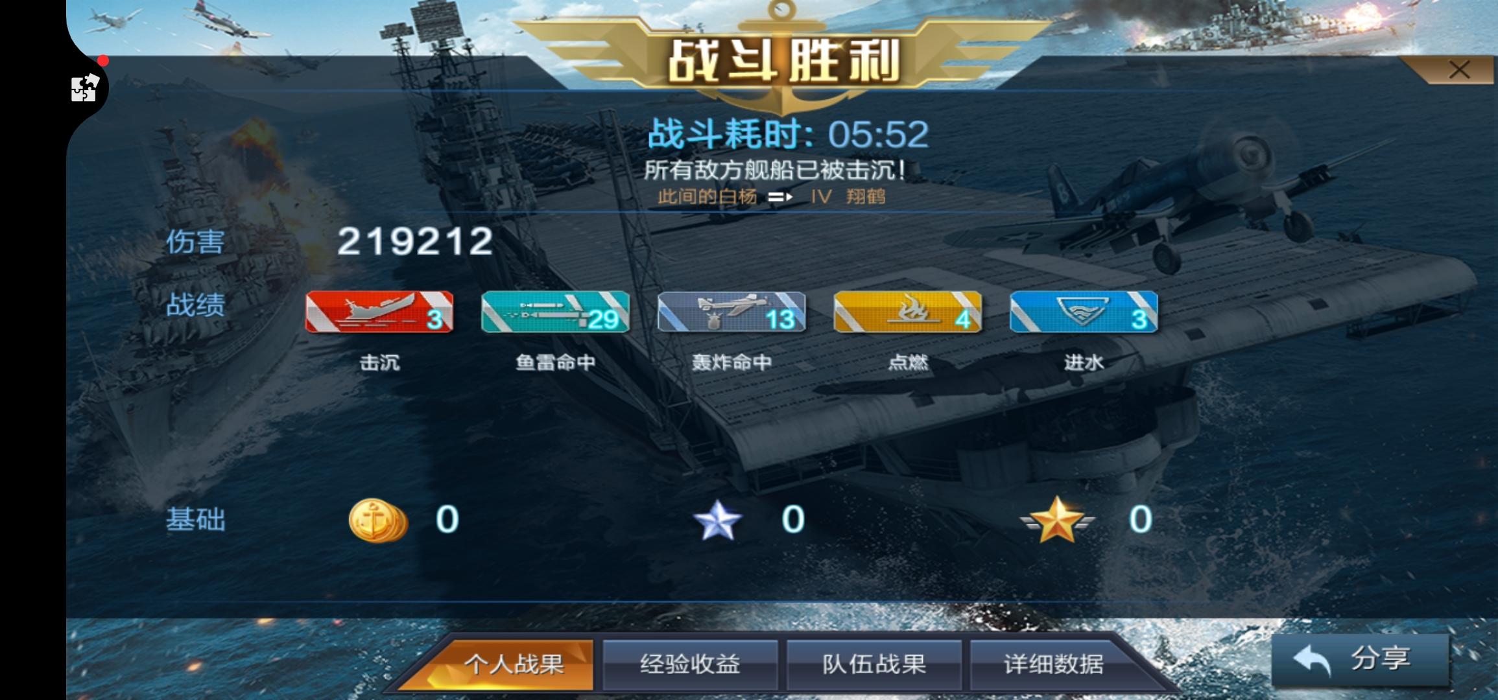Click the 战斗胜利 victory banner
Viewport: 1498px width, 700px height.
point(783,61)
